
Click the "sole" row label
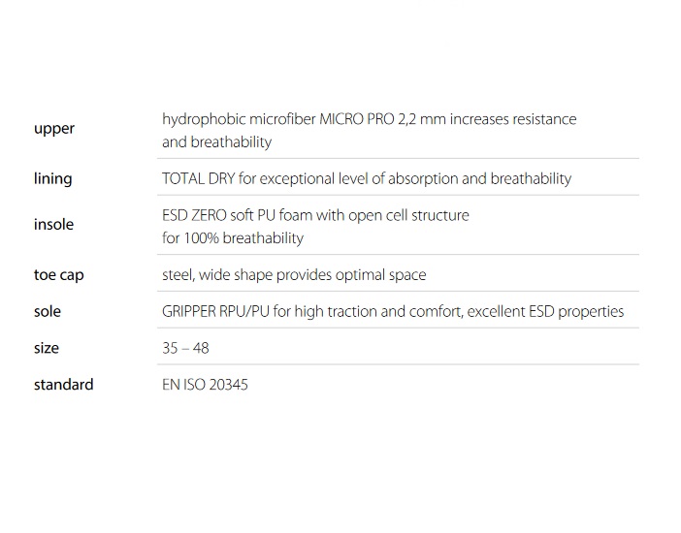tap(48, 311)
